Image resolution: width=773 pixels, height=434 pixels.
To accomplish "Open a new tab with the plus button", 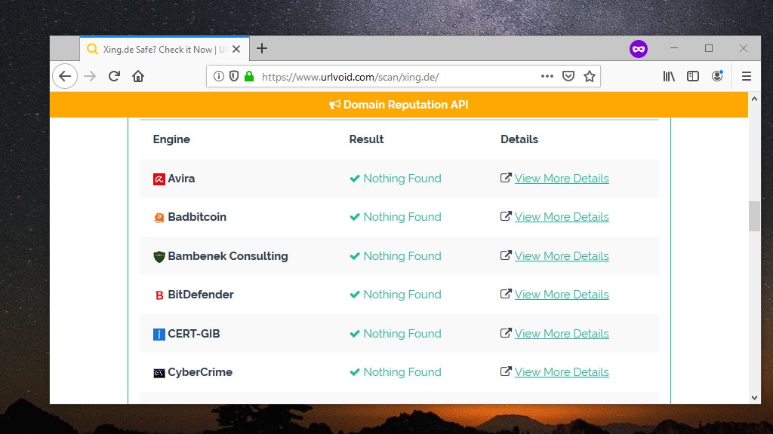I will pos(262,48).
